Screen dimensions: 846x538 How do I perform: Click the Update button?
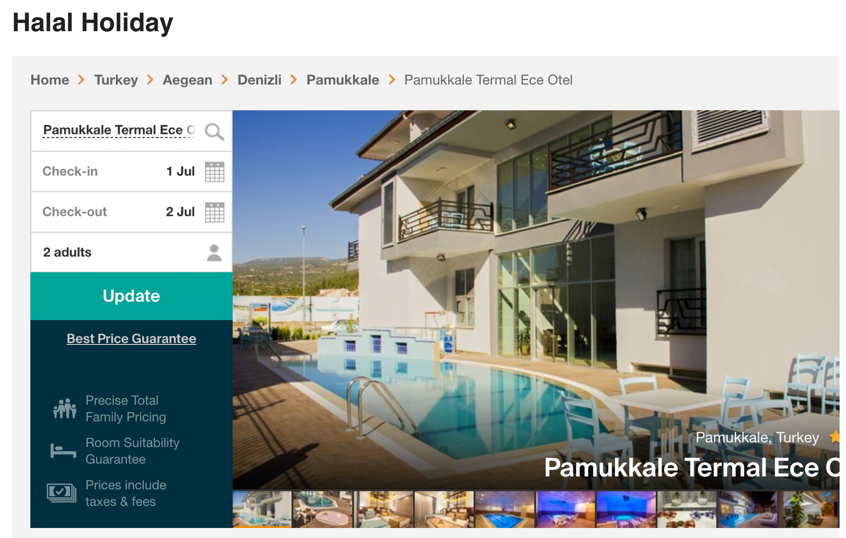[x=131, y=296]
